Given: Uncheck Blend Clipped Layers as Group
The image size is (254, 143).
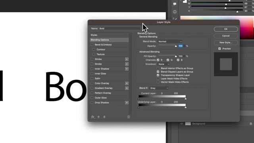Looking at the screenshot, I should [158, 71].
